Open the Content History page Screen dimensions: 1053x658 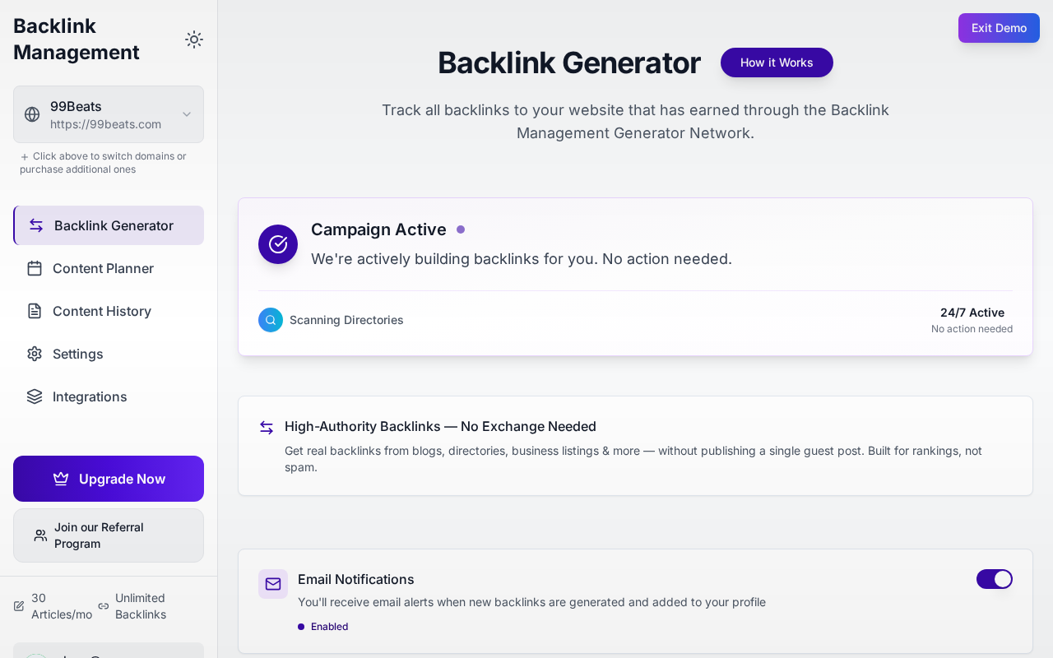[102, 311]
